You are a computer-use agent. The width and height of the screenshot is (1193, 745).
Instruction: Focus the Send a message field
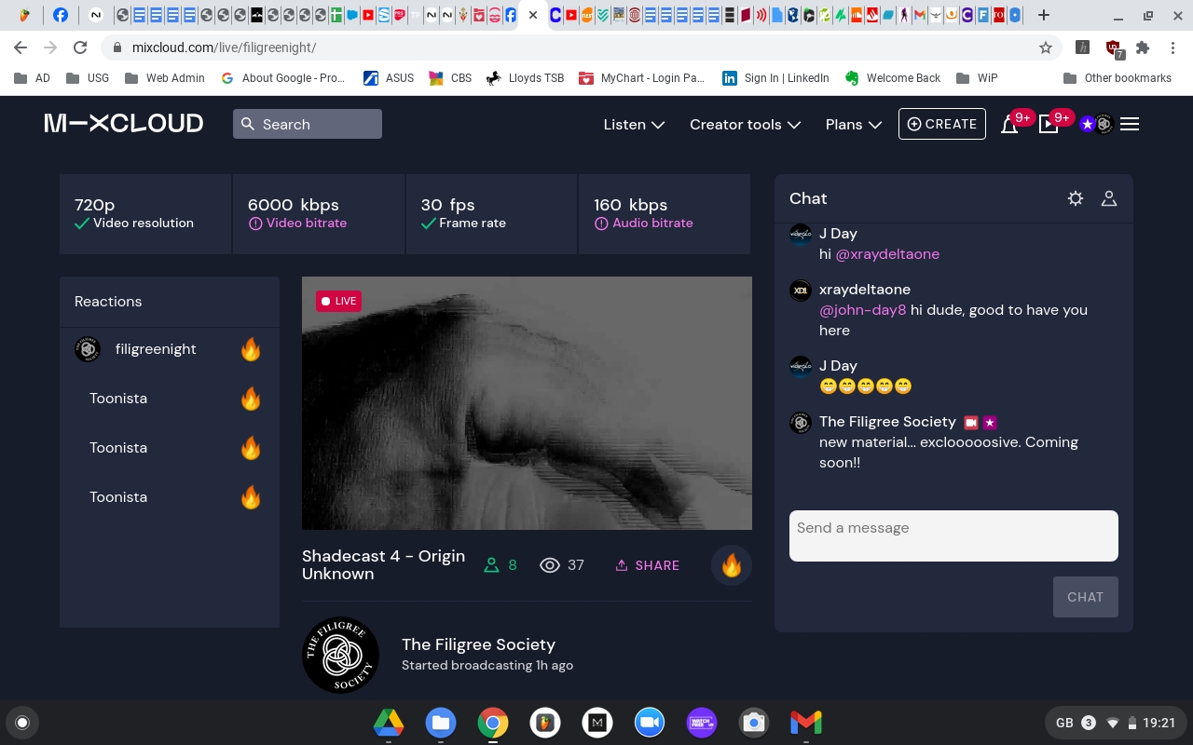pyautogui.click(x=953, y=535)
